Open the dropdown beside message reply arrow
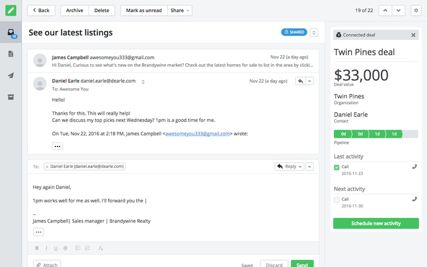This screenshot has width=427, height=267. pos(310,81)
